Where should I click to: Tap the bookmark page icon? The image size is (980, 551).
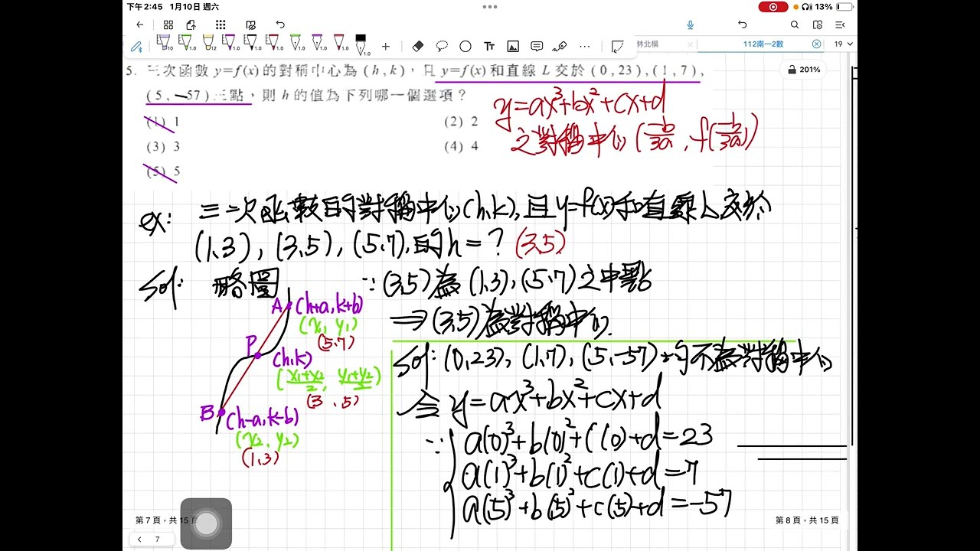tap(250, 24)
